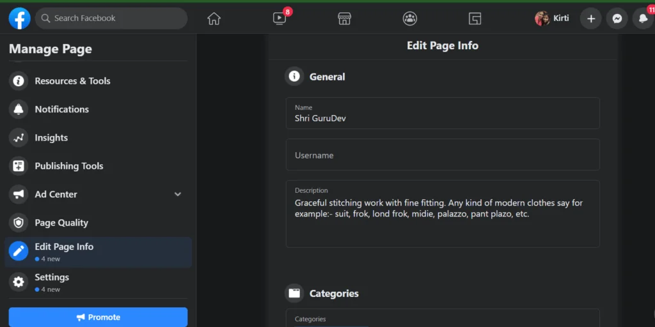Open the Groups icon
Image resolution: width=655 pixels, height=327 pixels.
[x=410, y=19]
